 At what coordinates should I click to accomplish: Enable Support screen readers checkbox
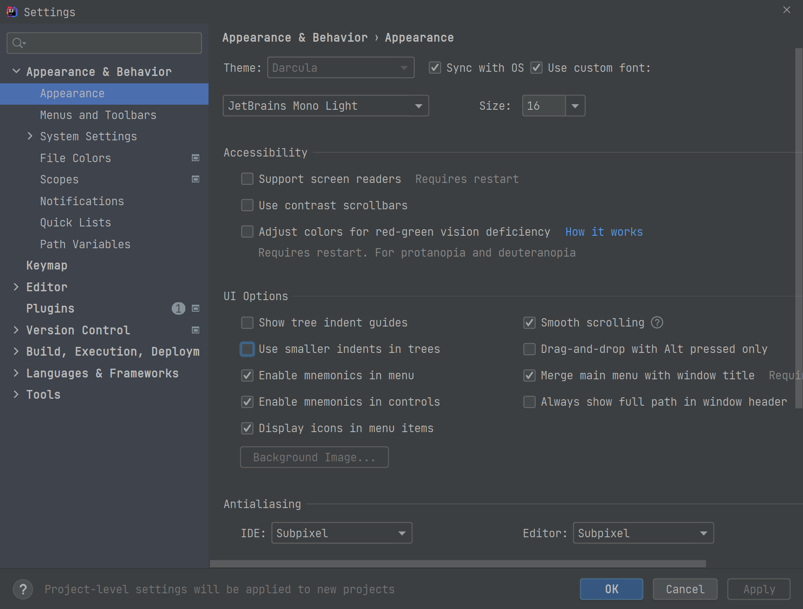[x=247, y=179]
